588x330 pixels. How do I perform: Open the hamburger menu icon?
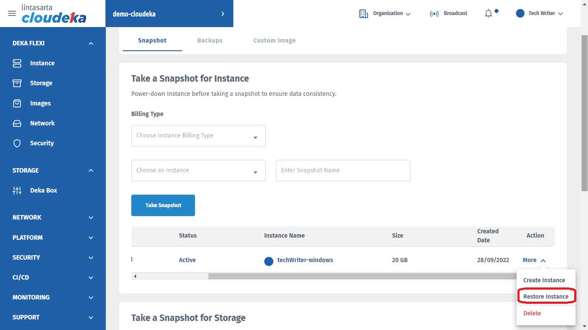pos(12,13)
